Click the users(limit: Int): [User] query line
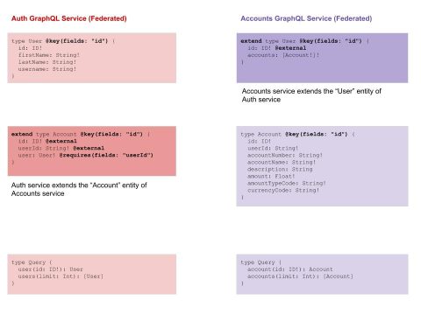Image resolution: width=421 pixels, height=315 pixels. (x=61, y=276)
